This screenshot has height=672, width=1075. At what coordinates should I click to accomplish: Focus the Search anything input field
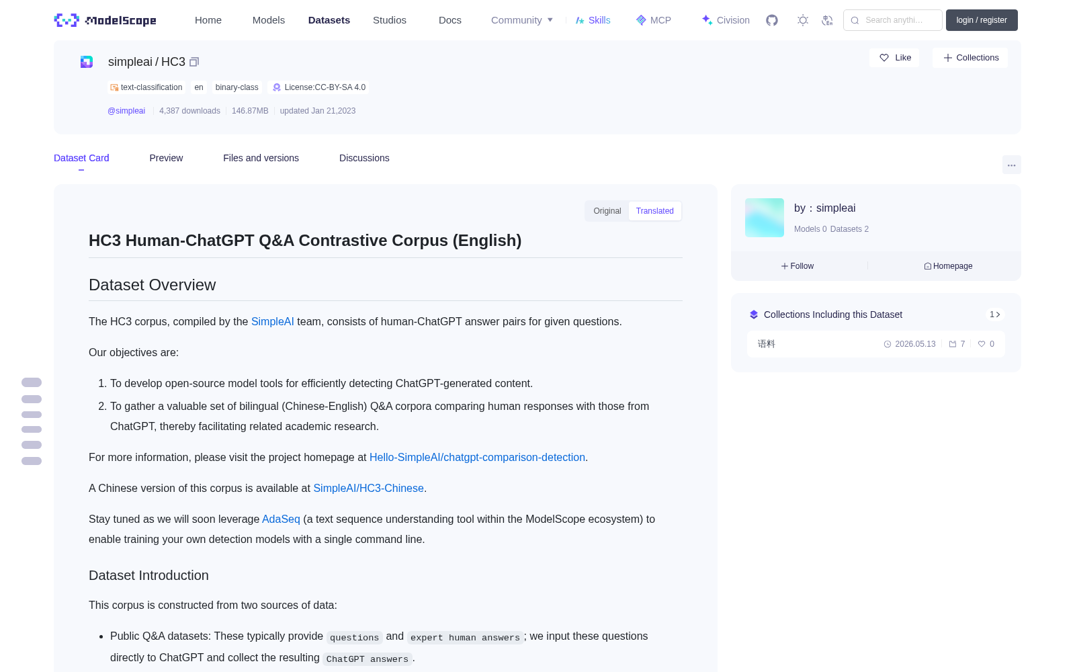click(893, 20)
